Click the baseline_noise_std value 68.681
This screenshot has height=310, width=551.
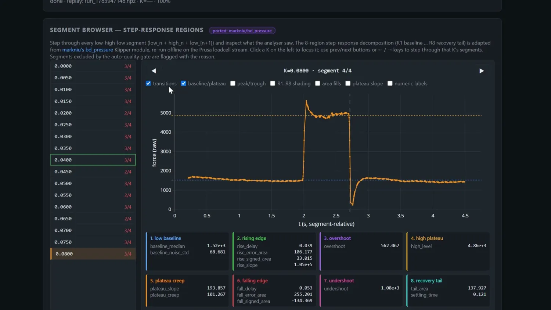(x=217, y=252)
